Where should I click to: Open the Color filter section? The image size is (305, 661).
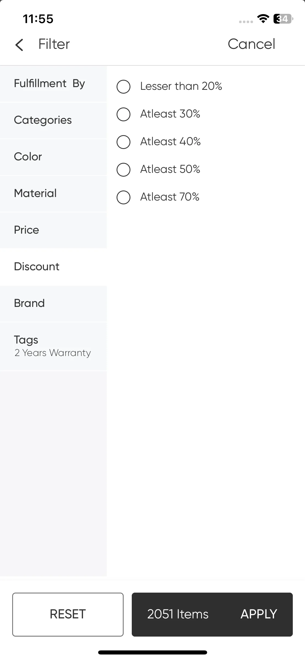[x=53, y=157]
